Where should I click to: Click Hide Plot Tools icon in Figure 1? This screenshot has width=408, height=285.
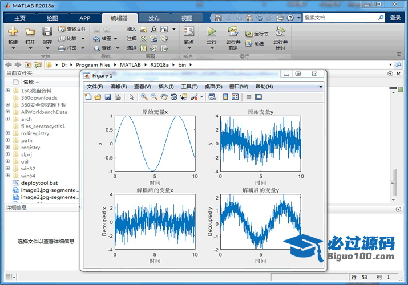pyautogui.click(x=249, y=97)
